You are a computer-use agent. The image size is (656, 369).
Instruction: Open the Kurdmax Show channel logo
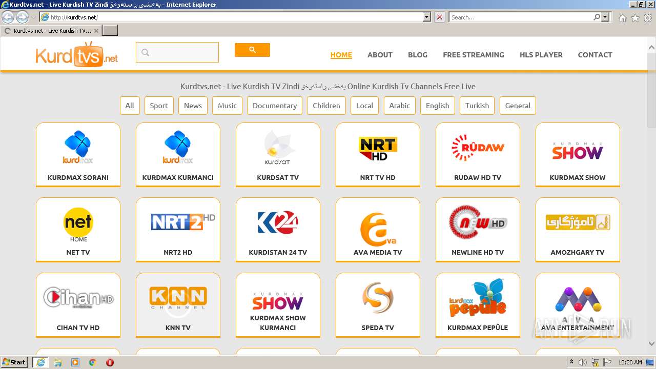(x=578, y=150)
